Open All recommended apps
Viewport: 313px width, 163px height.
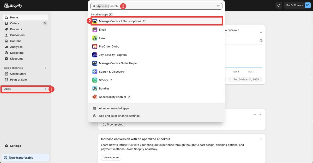156,108
